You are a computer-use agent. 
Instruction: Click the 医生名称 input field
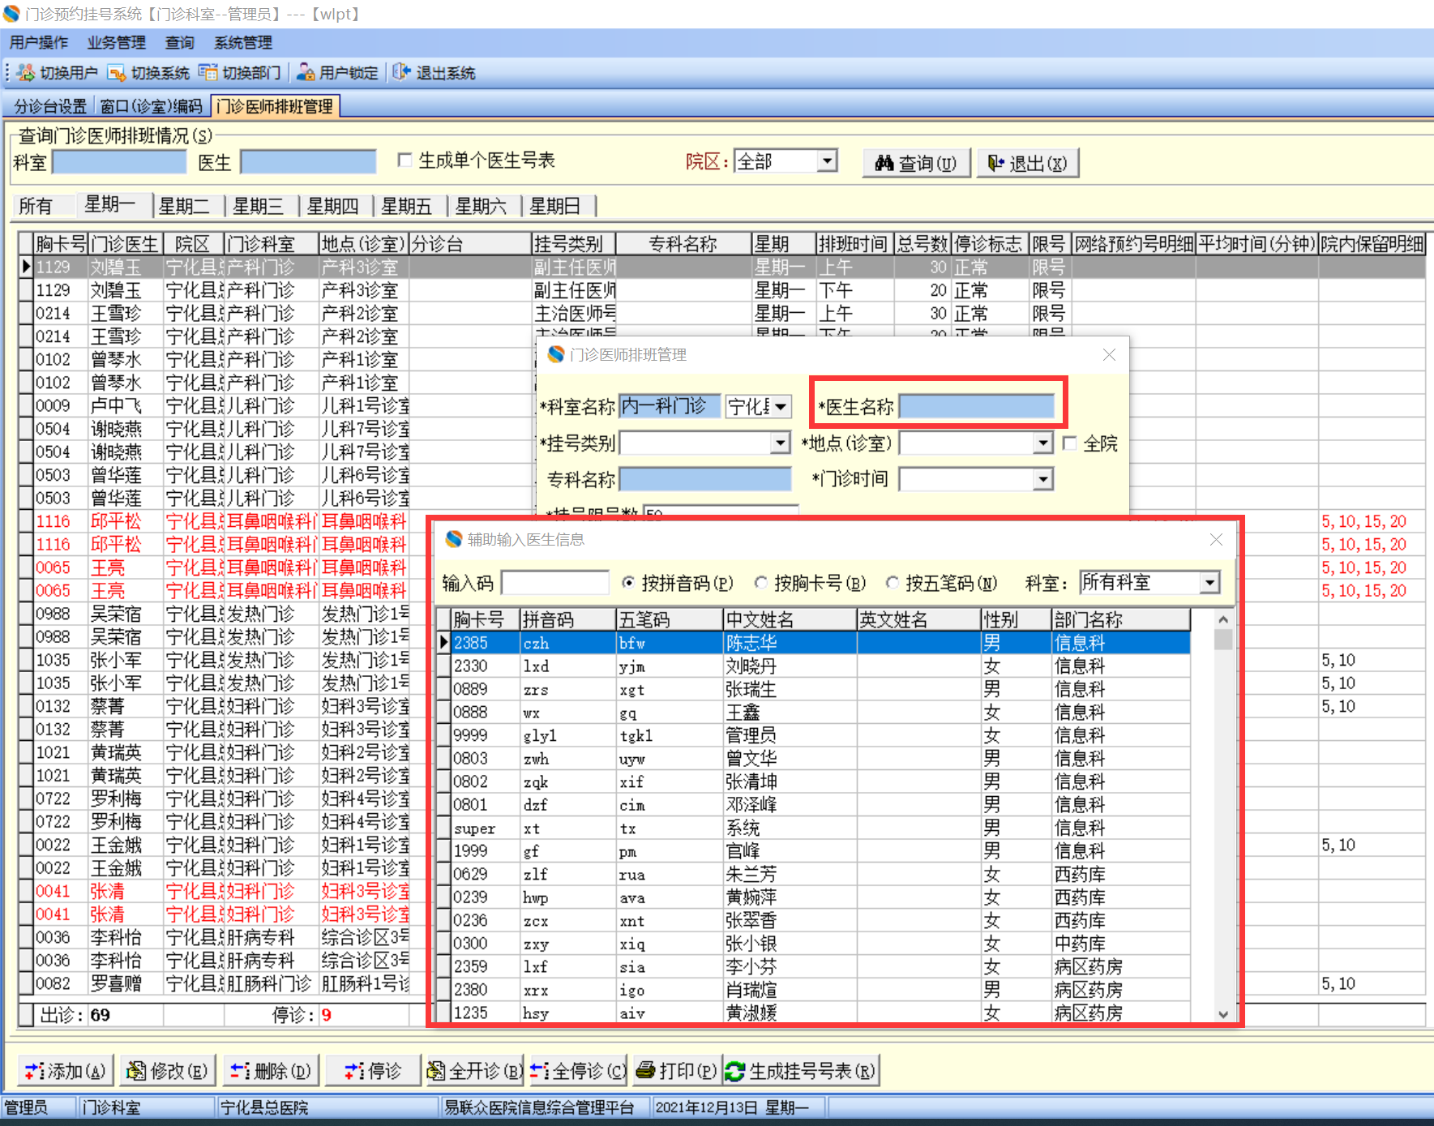pyautogui.click(x=977, y=406)
